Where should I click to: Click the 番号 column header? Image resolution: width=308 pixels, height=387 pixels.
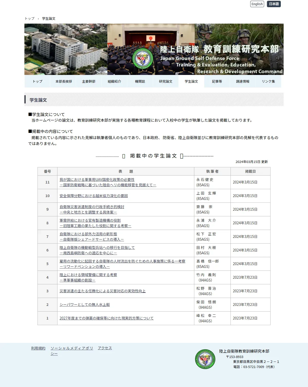click(x=47, y=171)
